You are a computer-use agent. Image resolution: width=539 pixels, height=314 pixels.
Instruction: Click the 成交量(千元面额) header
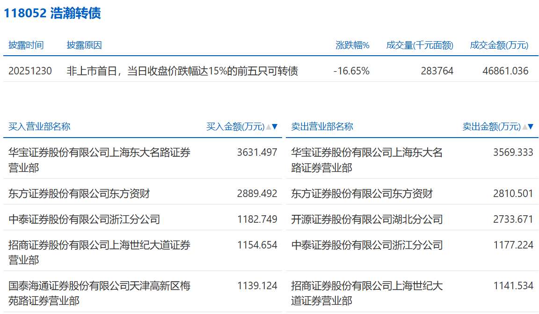[x=420, y=45]
